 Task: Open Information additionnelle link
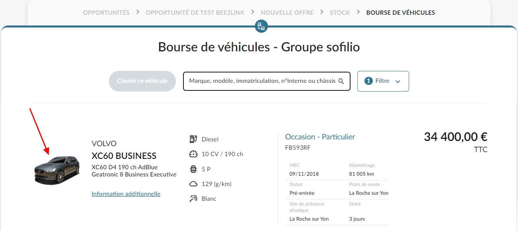(126, 194)
